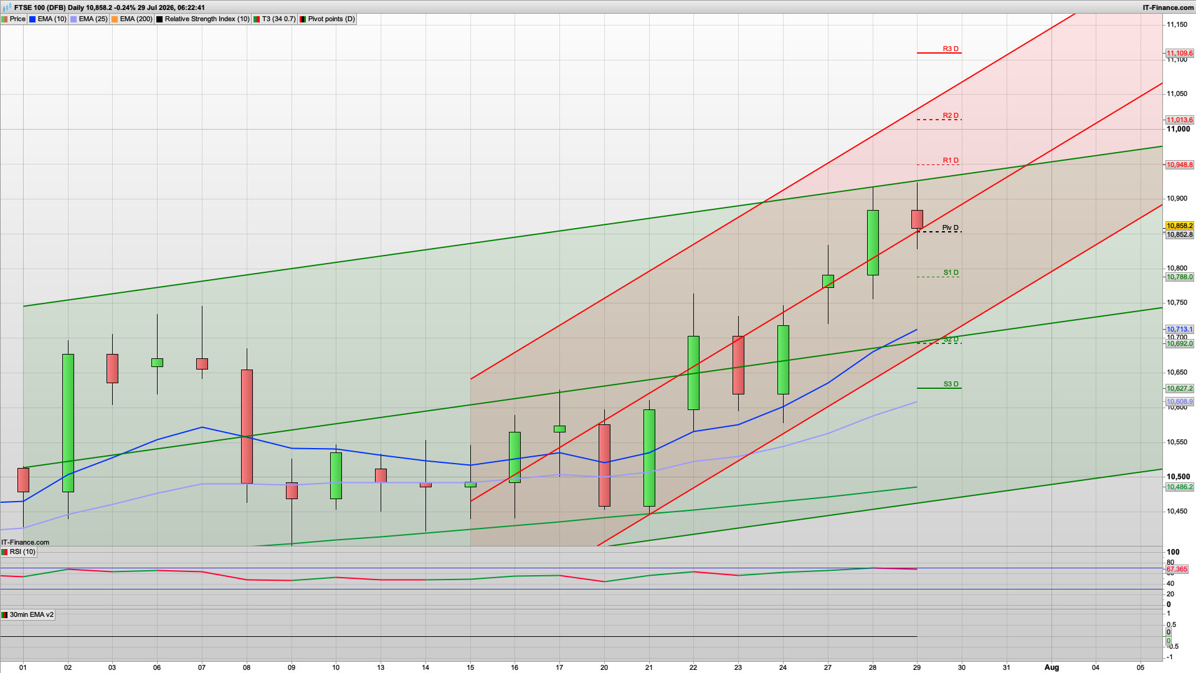Select the R2 D pivot label

pos(951,116)
